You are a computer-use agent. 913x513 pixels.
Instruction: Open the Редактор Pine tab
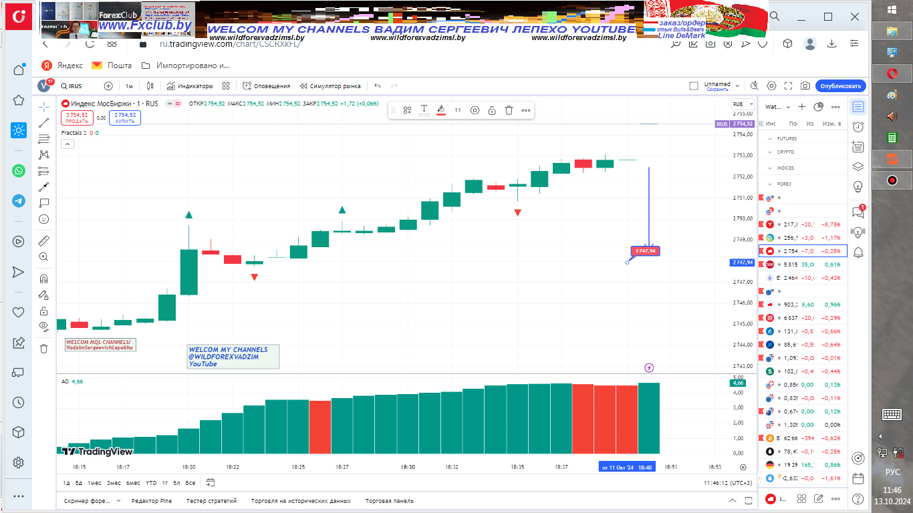[152, 501]
